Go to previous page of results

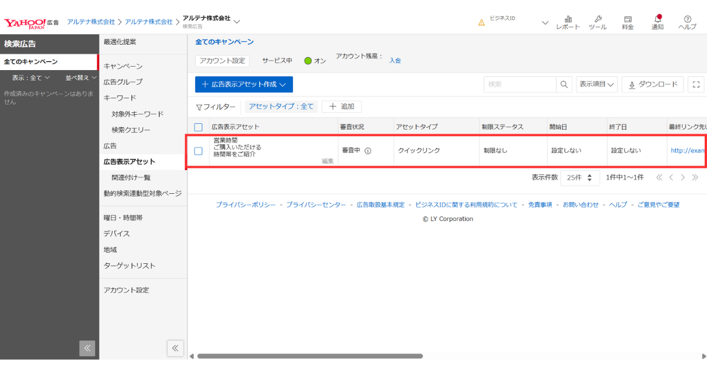(x=672, y=177)
